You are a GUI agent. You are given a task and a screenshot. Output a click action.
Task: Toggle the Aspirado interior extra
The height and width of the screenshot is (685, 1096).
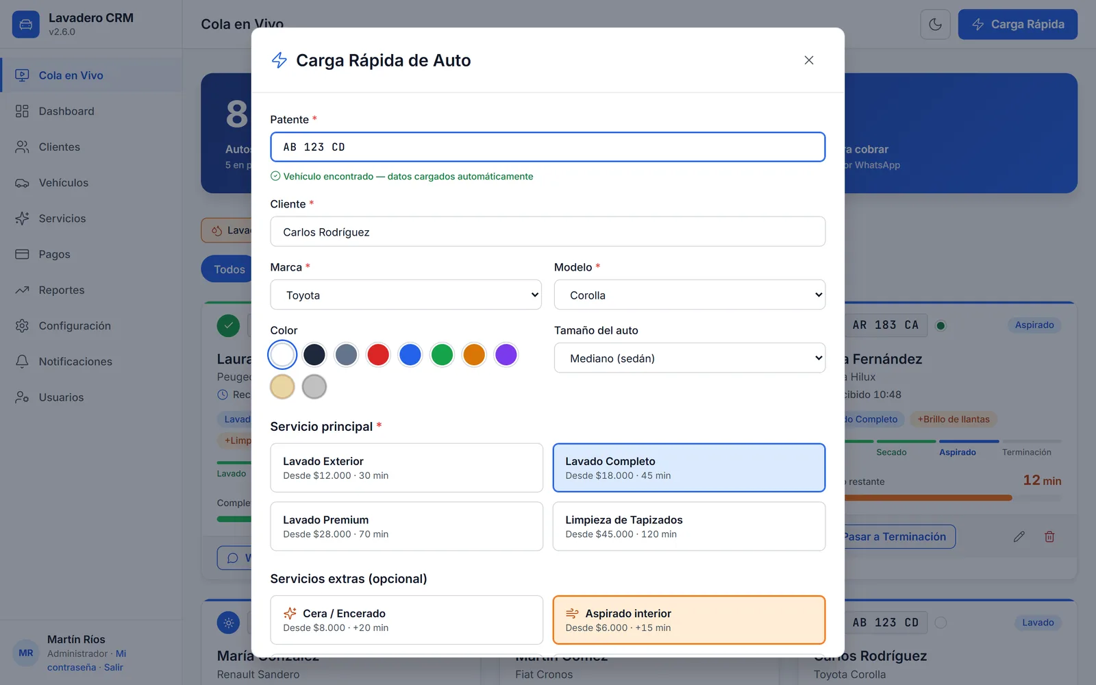[x=689, y=620]
